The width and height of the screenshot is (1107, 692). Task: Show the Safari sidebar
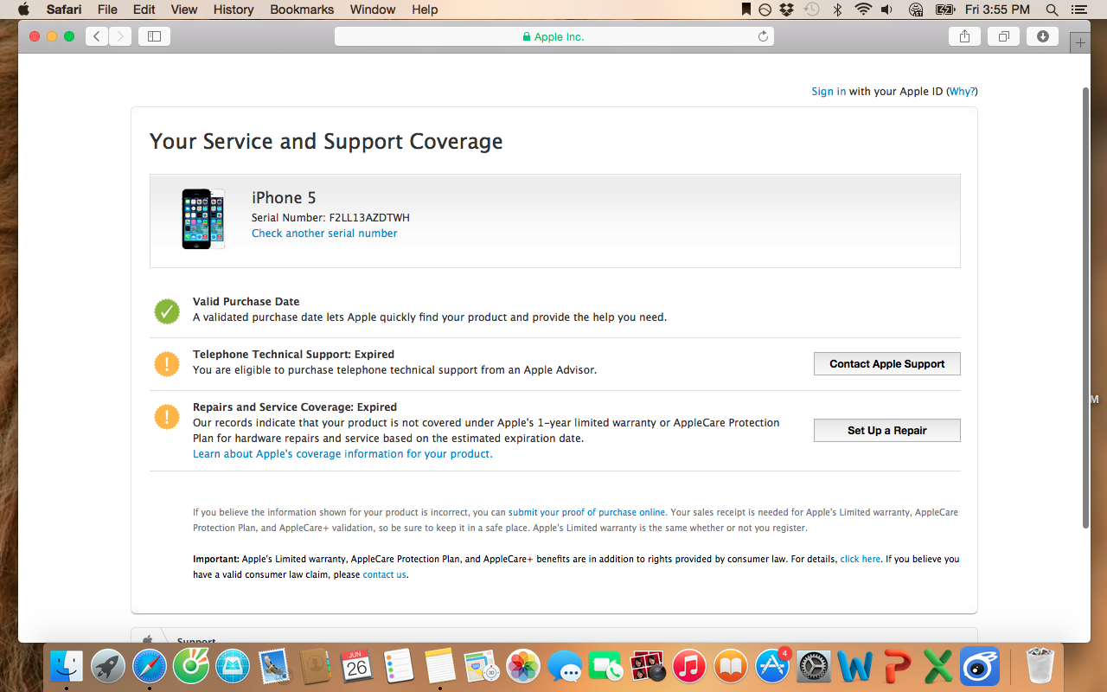coord(154,36)
